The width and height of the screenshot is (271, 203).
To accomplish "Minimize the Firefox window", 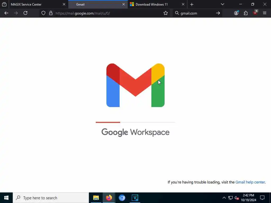I will (241, 4).
